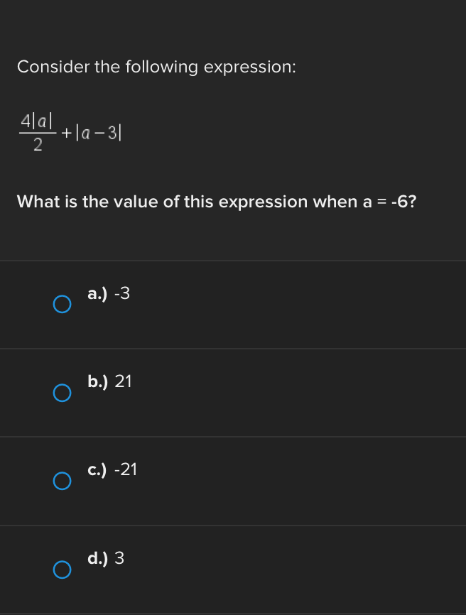Select the radio button for answer d.)
466x615 pixels.
point(62,570)
